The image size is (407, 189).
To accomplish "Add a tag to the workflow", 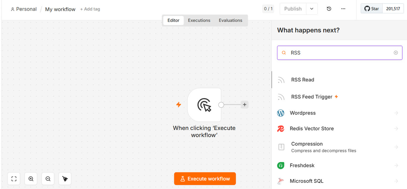I will click(x=90, y=9).
